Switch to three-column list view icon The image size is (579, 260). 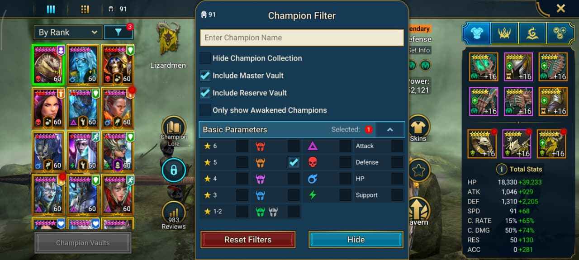51,9
